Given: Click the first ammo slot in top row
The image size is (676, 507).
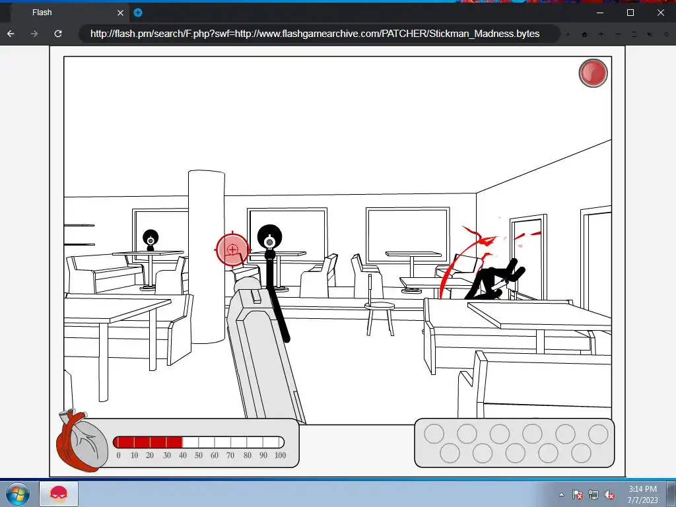Looking at the screenshot, I should click(x=434, y=434).
